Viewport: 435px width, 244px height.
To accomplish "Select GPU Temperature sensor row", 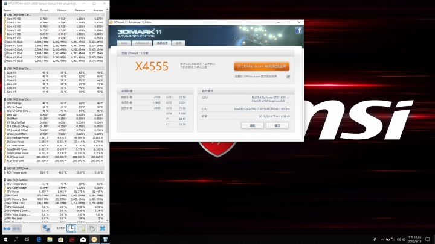I will click(x=54, y=184).
